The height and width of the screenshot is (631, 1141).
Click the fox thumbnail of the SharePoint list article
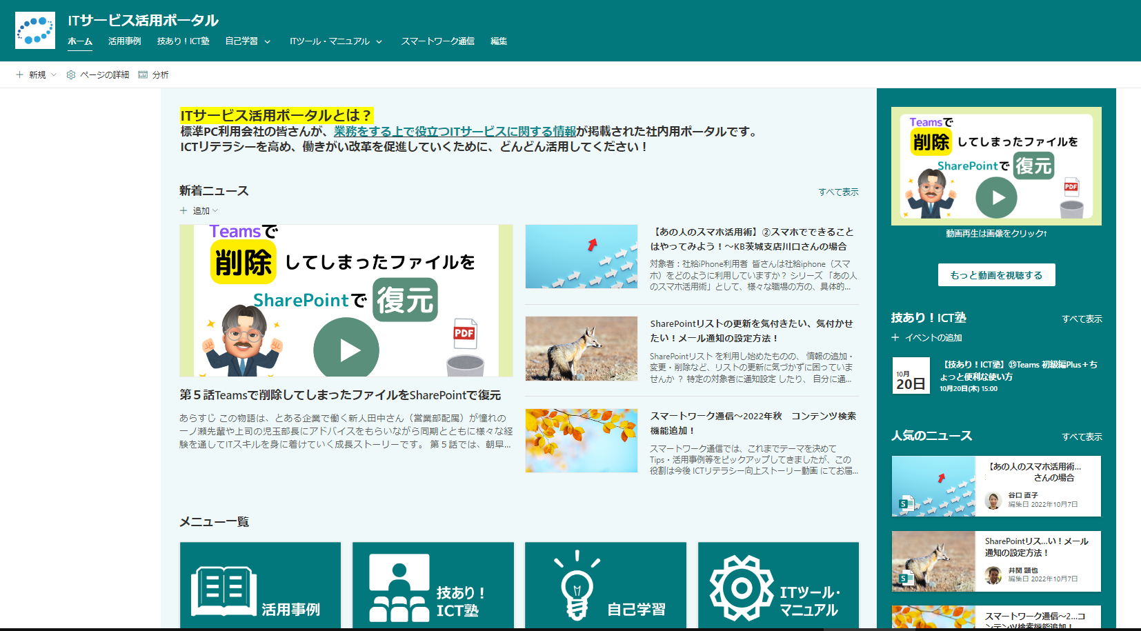[581, 348]
